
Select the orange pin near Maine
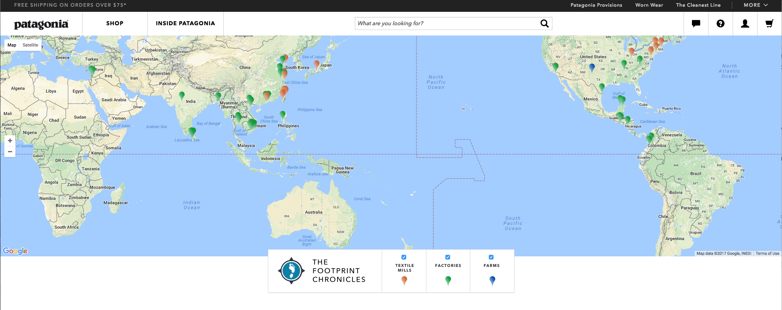661,41
